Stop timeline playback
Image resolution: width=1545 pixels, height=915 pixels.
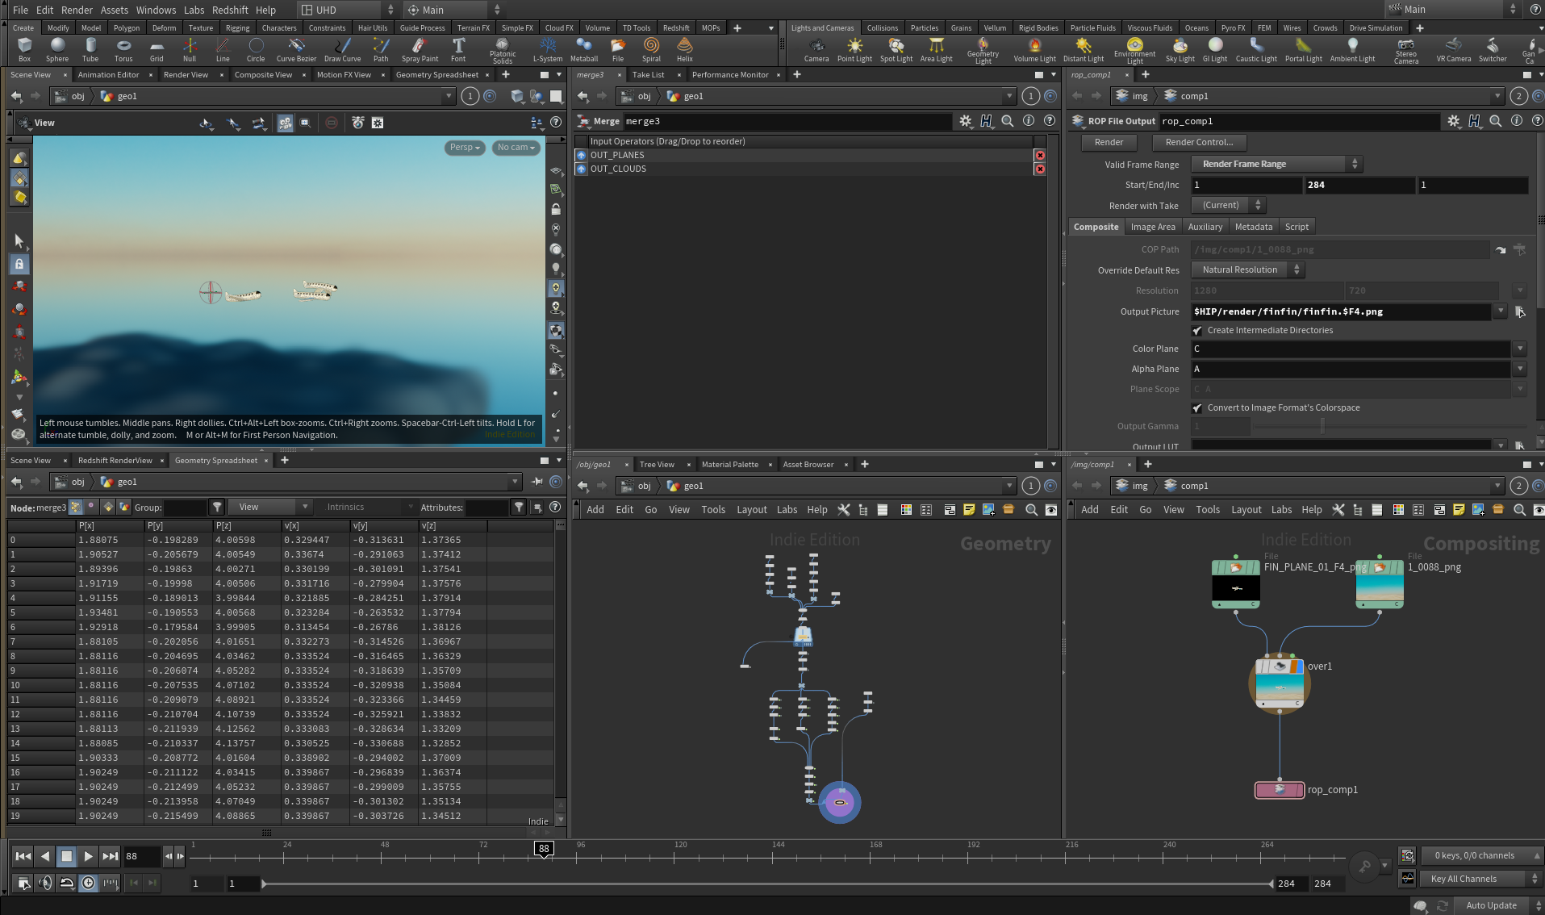[67, 856]
